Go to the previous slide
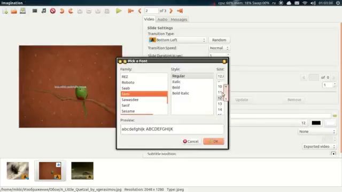Image resolution: width=342 pixels, height=192 pixels. [x=139, y=11]
